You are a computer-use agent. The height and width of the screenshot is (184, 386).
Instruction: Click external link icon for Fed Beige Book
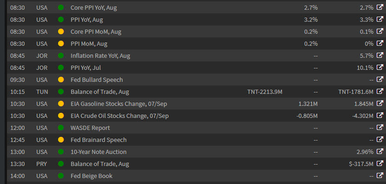pyautogui.click(x=379, y=175)
